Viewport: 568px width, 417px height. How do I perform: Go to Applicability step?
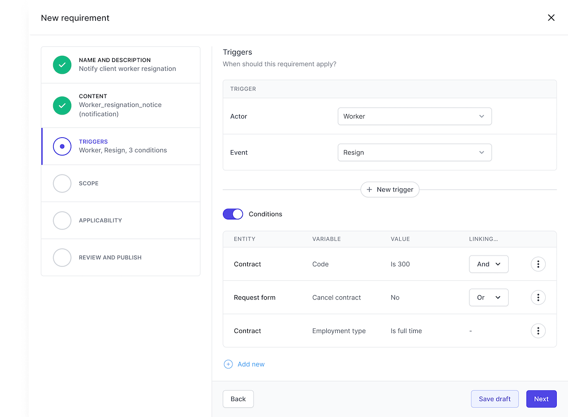coord(121,220)
